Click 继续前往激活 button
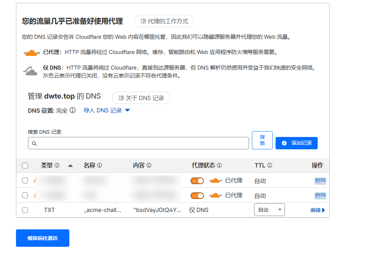Screen dimensions: 391x262 pyautogui.click(x=42, y=238)
